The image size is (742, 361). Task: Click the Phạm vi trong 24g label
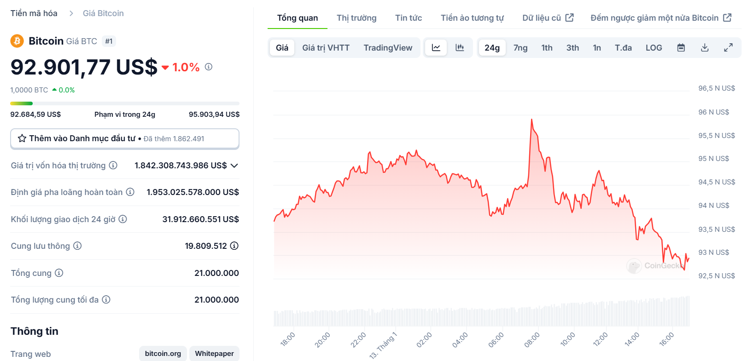[125, 115]
